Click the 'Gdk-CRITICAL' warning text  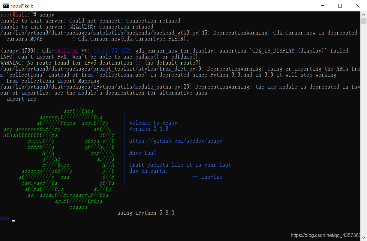[x=60, y=51]
